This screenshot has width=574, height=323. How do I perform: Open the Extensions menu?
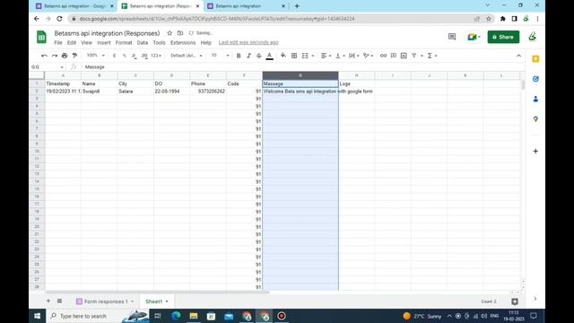point(183,43)
